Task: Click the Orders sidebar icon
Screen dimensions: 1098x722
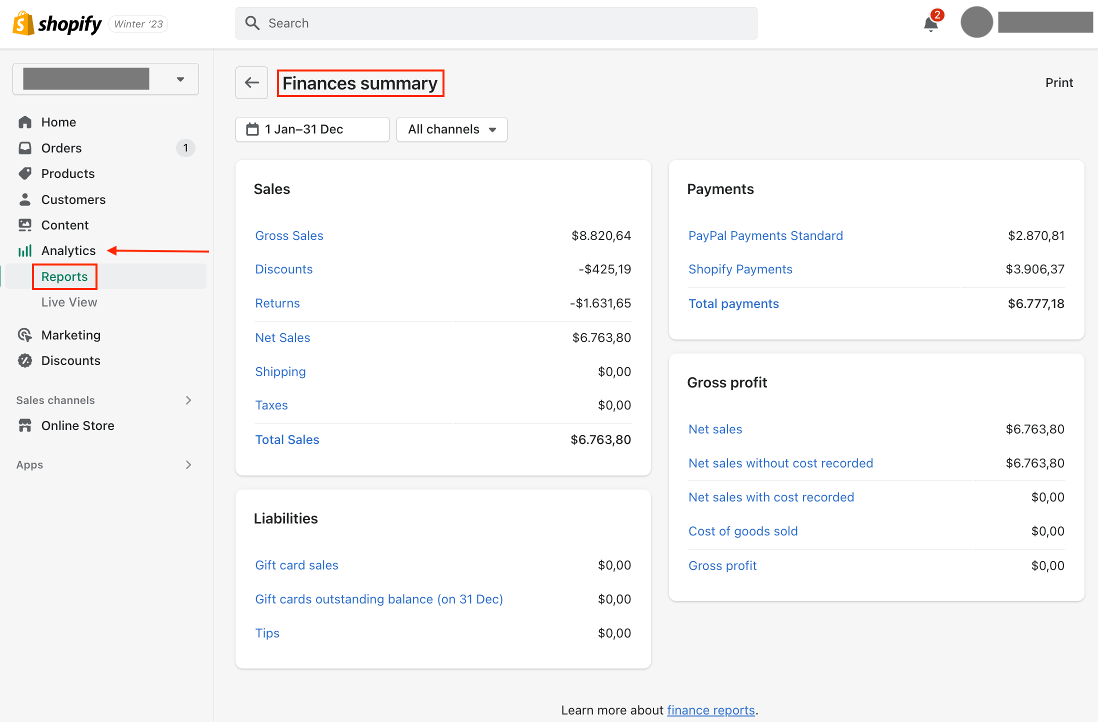Action: [x=25, y=147]
